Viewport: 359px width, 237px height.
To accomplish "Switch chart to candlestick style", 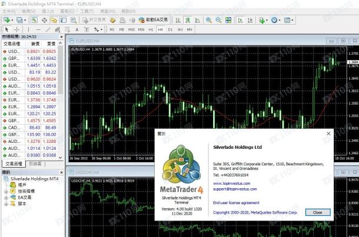I will point(188,20).
